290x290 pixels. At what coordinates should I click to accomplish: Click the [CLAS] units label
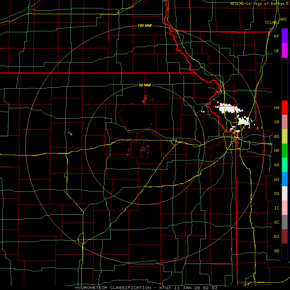click(272, 22)
